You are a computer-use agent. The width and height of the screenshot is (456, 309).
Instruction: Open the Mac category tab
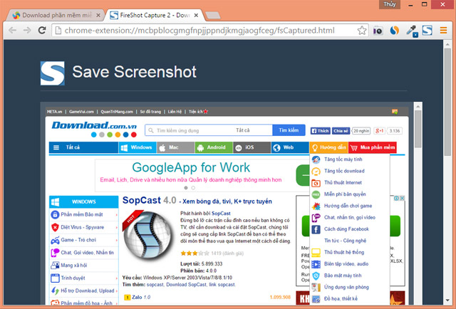(176, 147)
